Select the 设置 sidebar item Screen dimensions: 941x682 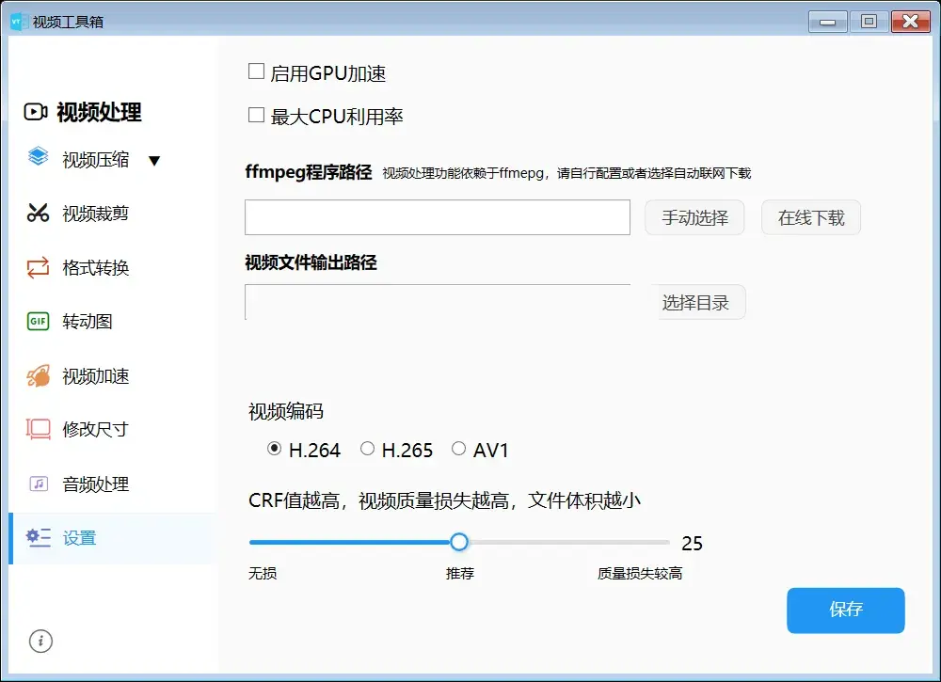click(x=112, y=538)
